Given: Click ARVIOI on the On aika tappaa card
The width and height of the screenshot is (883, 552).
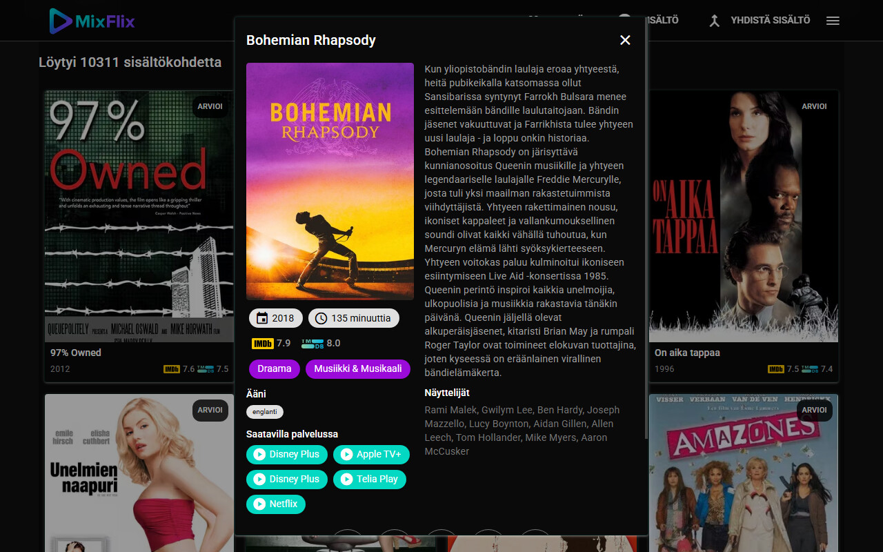Looking at the screenshot, I should (814, 106).
